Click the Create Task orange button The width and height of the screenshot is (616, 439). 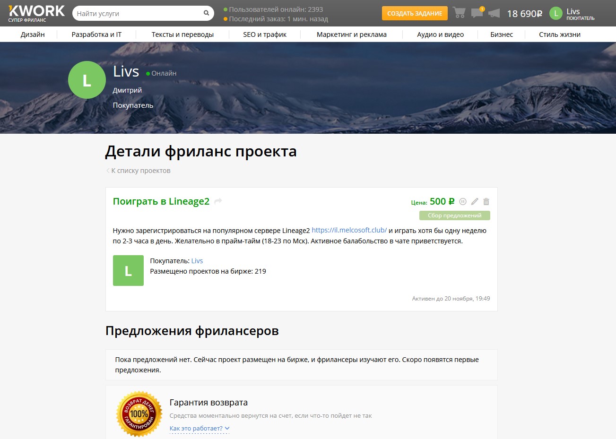(x=415, y=13)
